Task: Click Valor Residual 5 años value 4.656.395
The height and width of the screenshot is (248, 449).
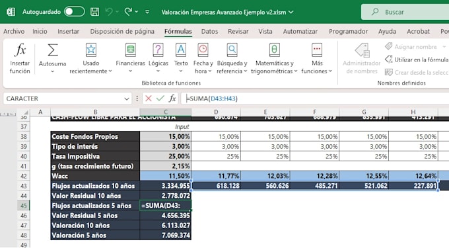Action: click(x=166, y=216)
